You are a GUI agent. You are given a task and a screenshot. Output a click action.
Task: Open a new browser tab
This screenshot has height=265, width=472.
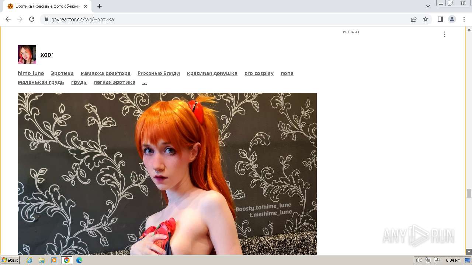point(100,6)
